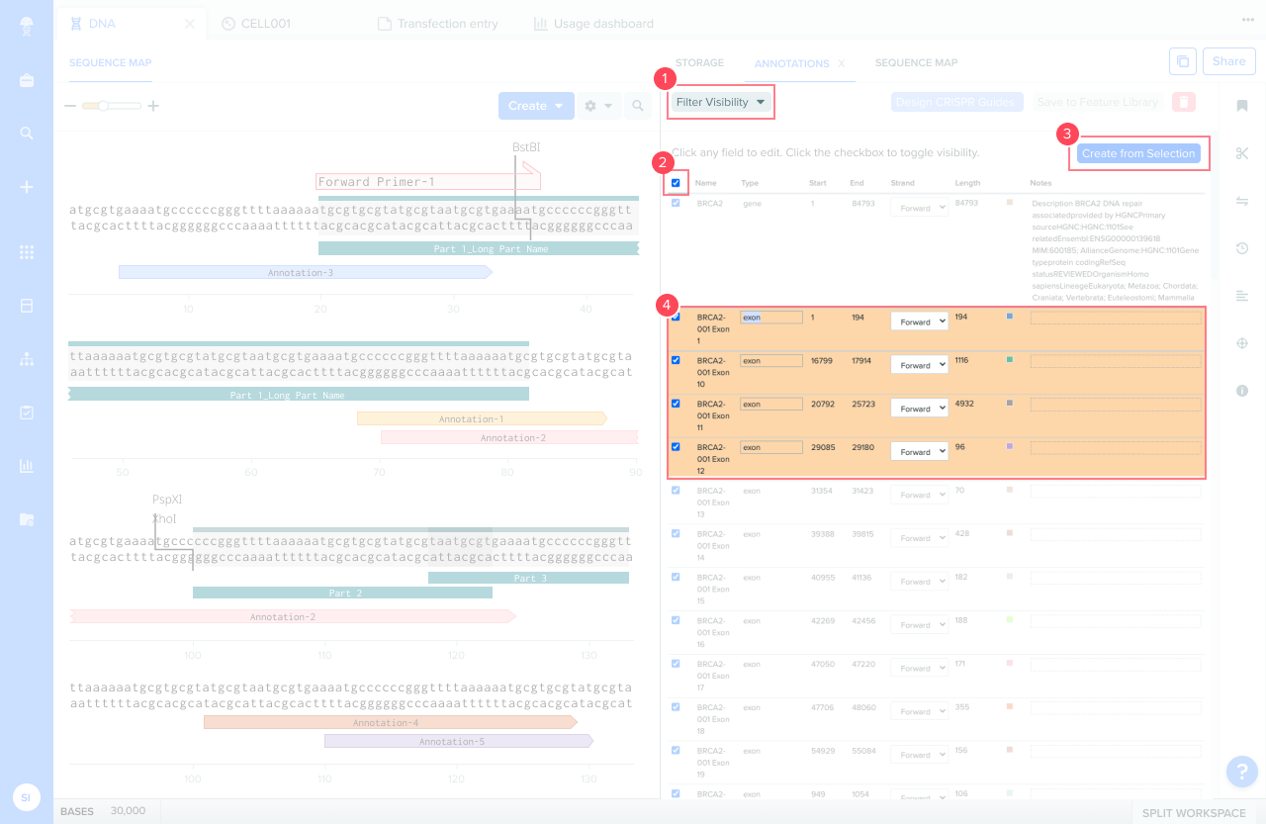Viewport: 1266px width, 824px height.
Task: Open the help question mark button
Action: pos(1241,772)
